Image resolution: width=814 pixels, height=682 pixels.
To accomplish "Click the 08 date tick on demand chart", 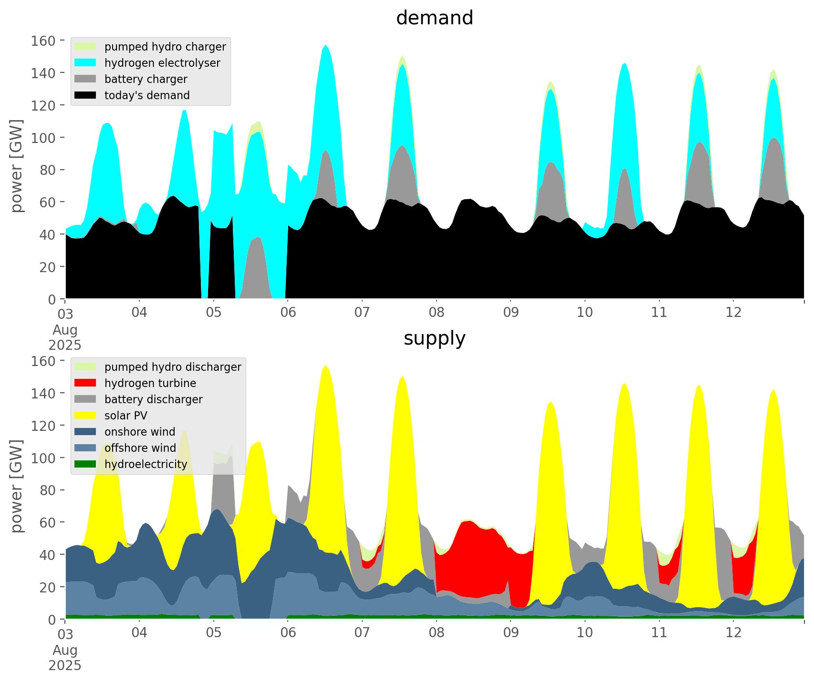I will [436, 313].
